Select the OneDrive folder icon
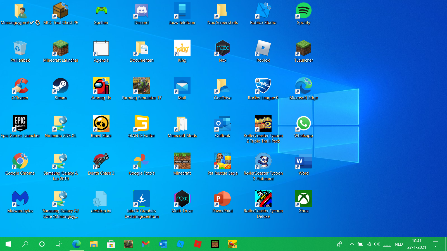Viewport: 447px width, 251px height. click(x=223, y=89)
